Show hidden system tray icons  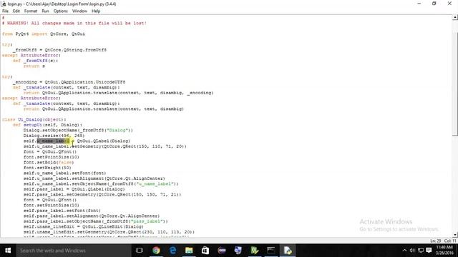coord(404,251)
